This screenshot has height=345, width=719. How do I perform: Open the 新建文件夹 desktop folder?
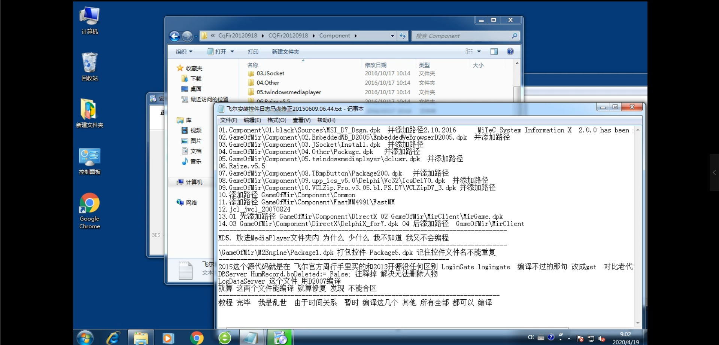click(90, 113)
